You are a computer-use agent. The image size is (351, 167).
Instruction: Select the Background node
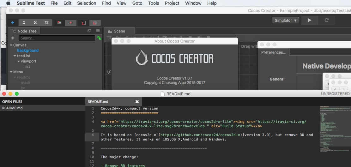[28, 51]
